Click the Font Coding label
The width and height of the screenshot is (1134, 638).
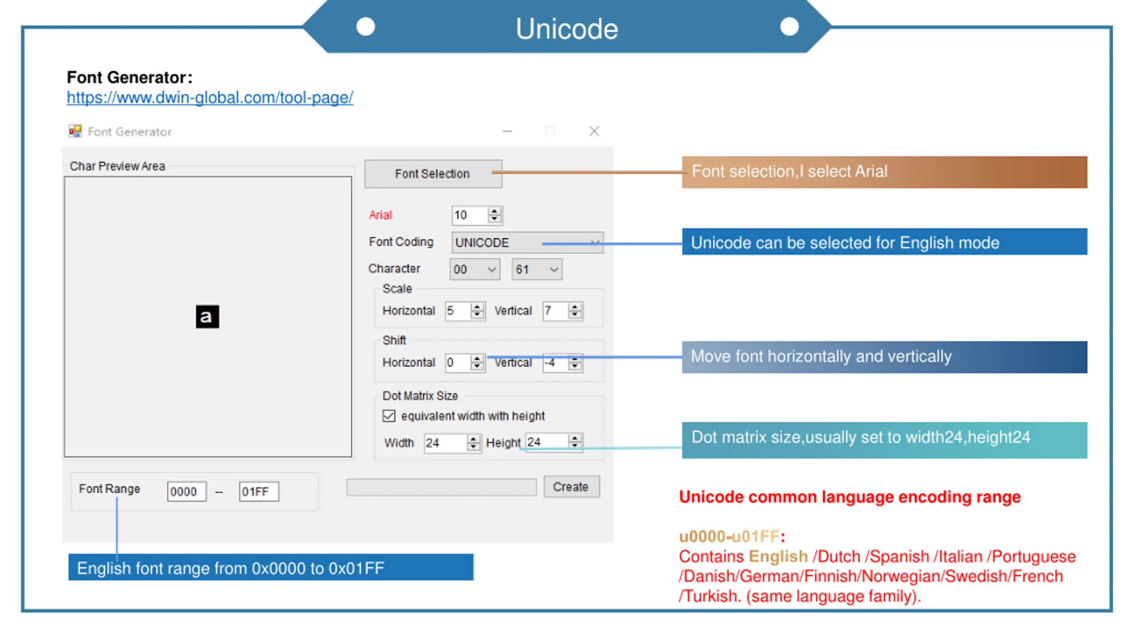(401, 242)
